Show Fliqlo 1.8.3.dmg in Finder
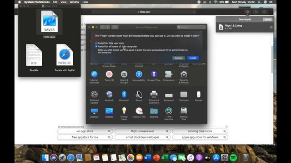 pyautogui.click(x=271, y=27)
